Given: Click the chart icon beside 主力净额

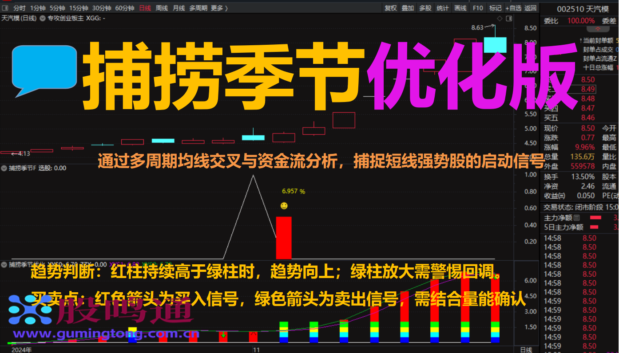Looking at the screenshot, I should pos(576,218).
